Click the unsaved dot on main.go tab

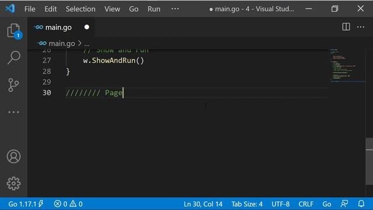[87, 27]
